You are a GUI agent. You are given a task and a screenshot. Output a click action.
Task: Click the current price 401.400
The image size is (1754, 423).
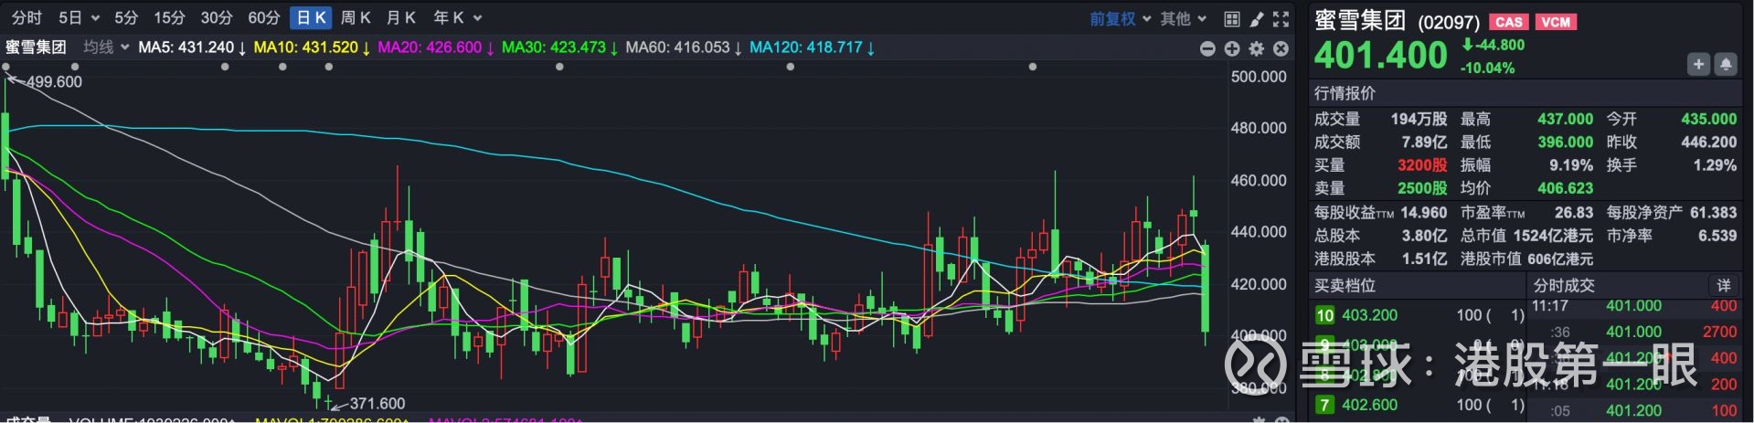[x=1381, y=56]
